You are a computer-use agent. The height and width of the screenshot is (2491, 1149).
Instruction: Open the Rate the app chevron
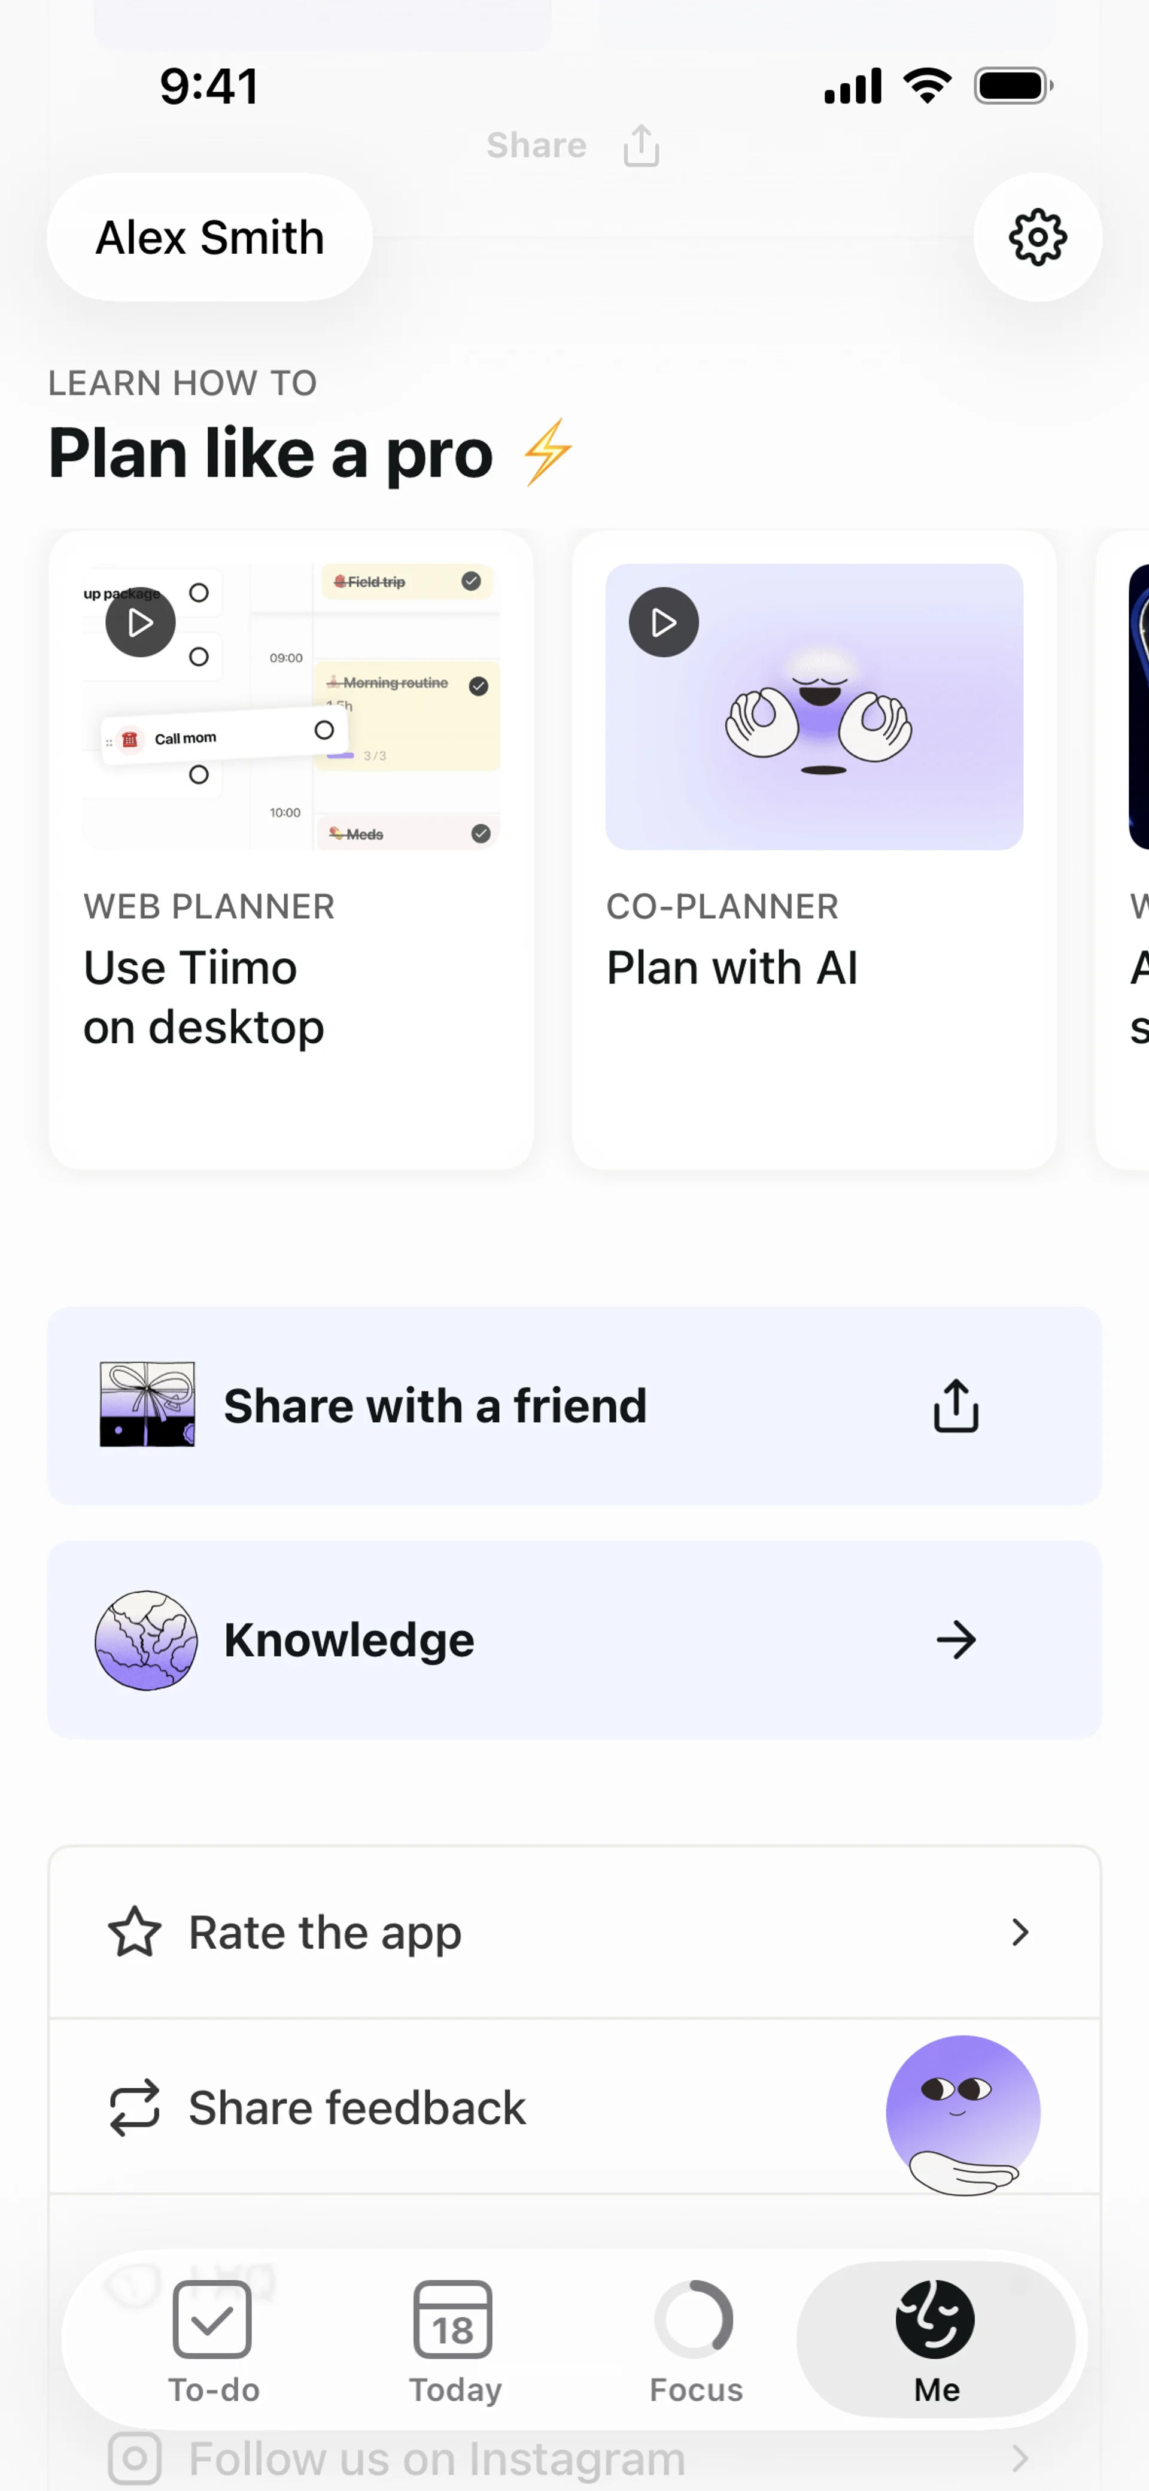1019,1932
